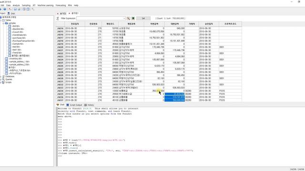Select the Sample.tbl tree item
305x171 pixels.
pos(18,44)
